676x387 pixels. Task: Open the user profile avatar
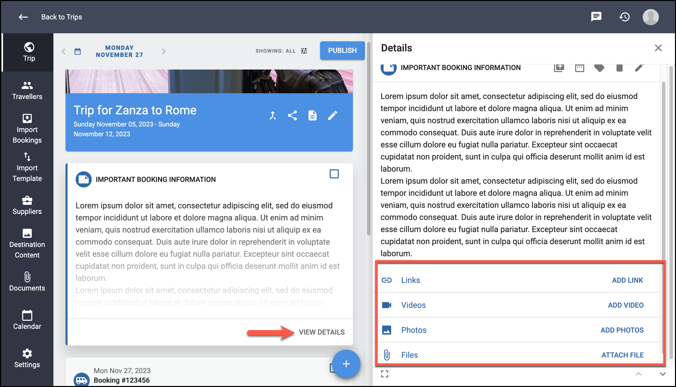pos(650,17)
